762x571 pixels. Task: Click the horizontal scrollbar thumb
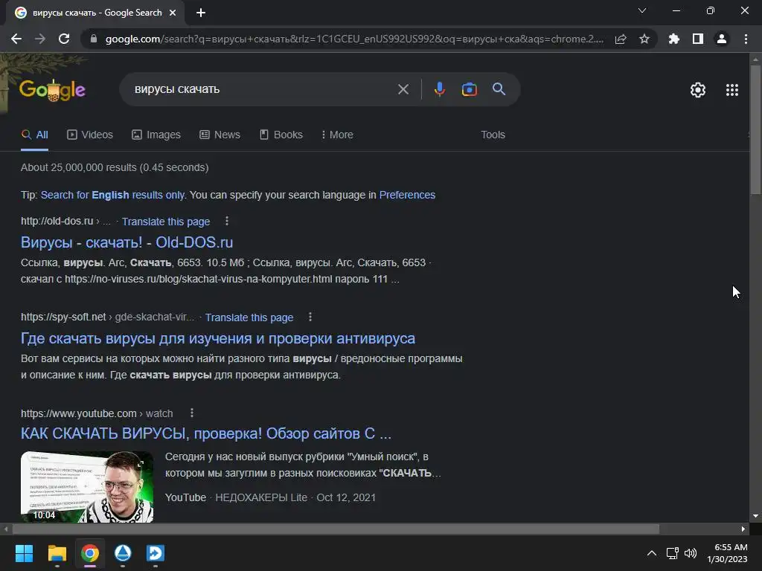(336, 529)
